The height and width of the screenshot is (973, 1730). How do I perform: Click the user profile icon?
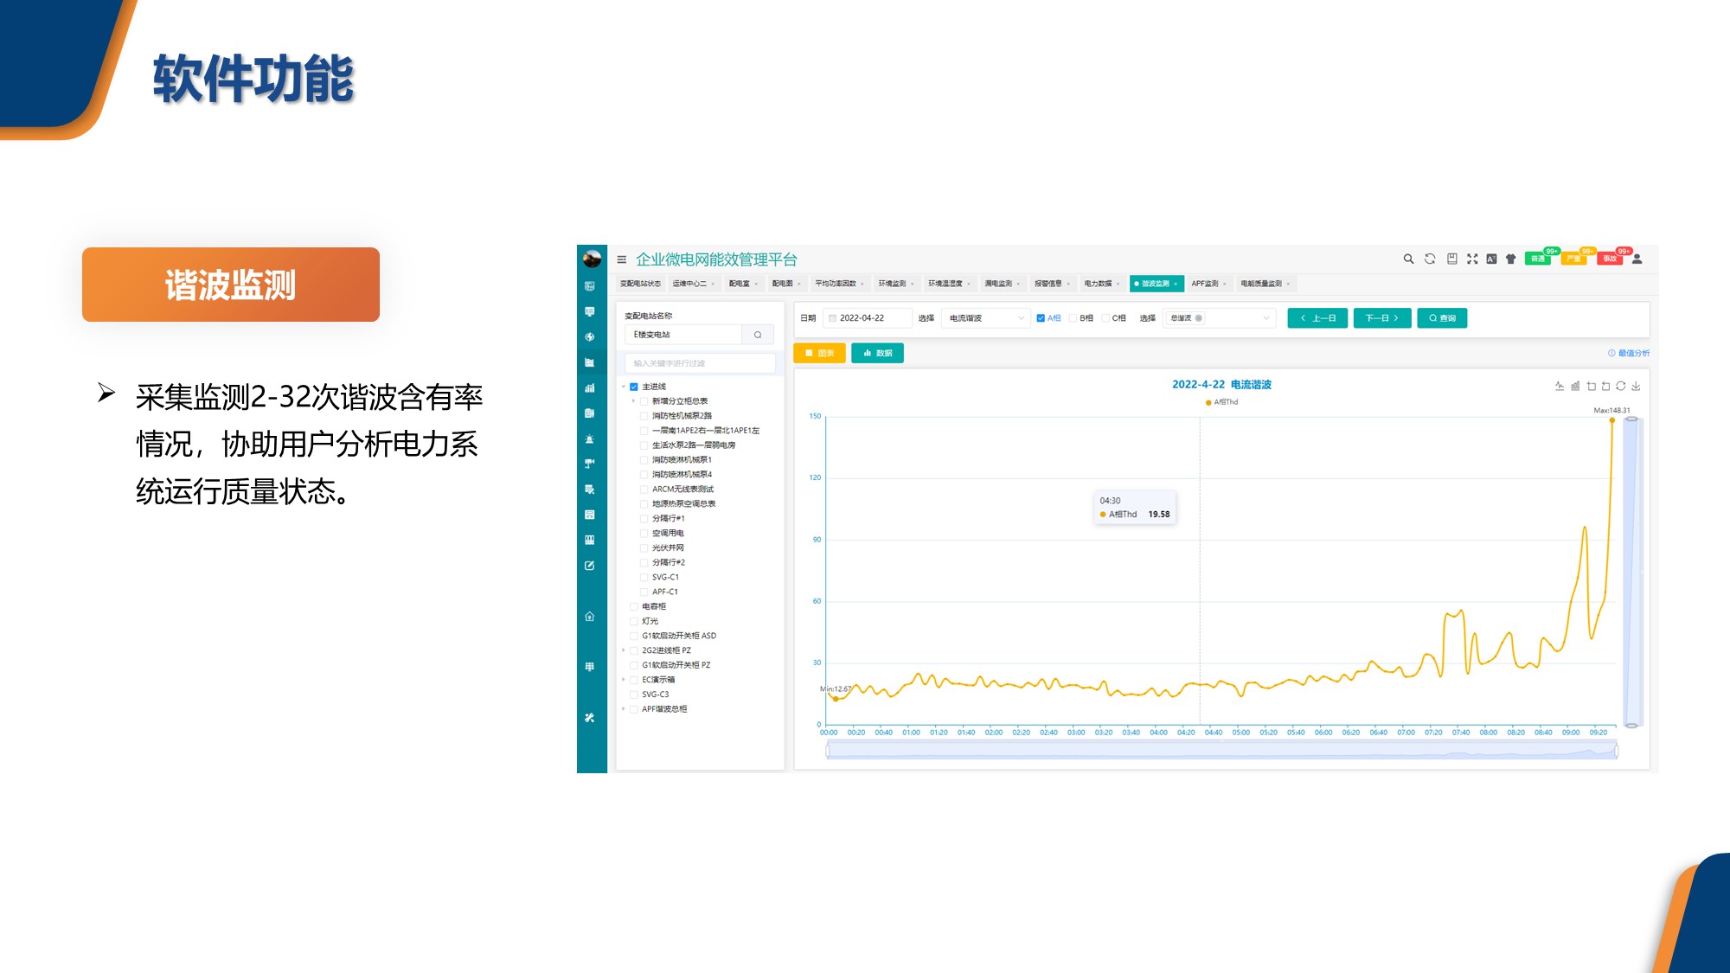(x=1637, y=259)
